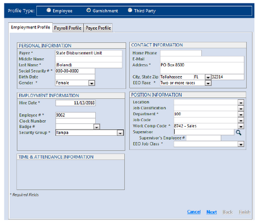Screen dimensions: 258x224
Task: Expand the Job Code dropdown
Action: [241, 121]
